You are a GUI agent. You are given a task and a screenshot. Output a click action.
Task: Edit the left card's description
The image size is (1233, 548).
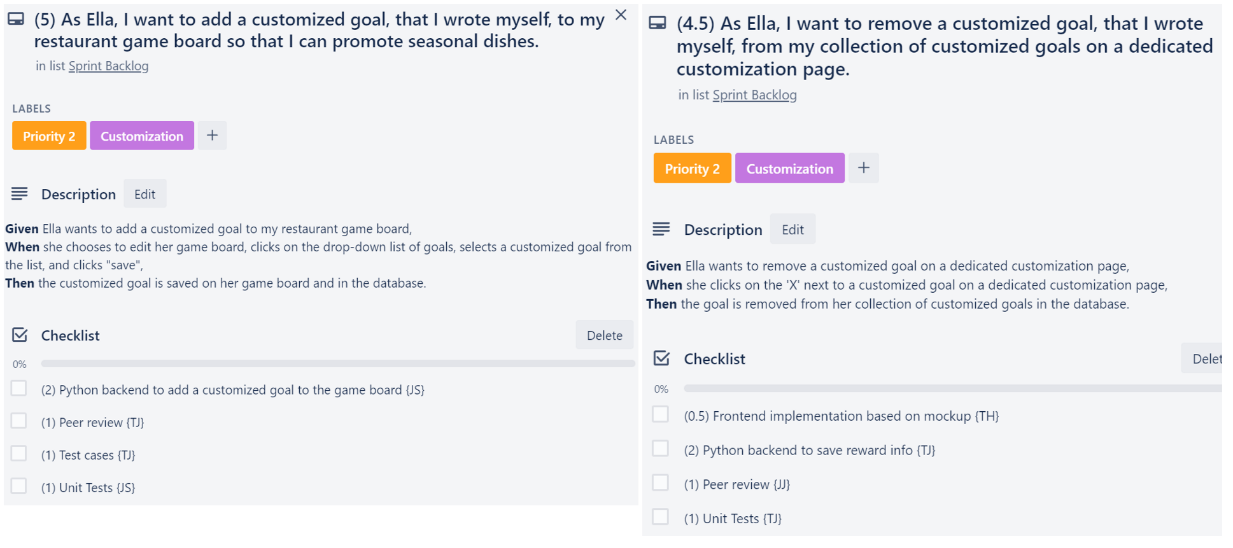click(x=145, y=194)
